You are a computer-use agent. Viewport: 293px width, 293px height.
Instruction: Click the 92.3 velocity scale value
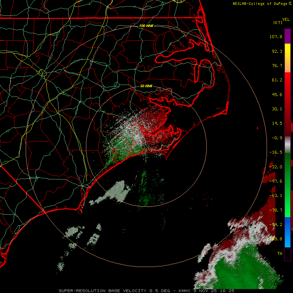point(277,51)
